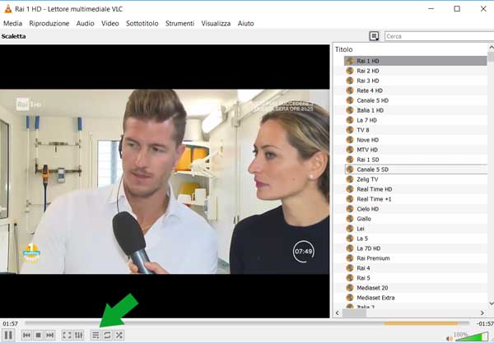This screenshot has width=494, height=343.
Task: Mute audio via speaker icon
Action: coord(450,339)
